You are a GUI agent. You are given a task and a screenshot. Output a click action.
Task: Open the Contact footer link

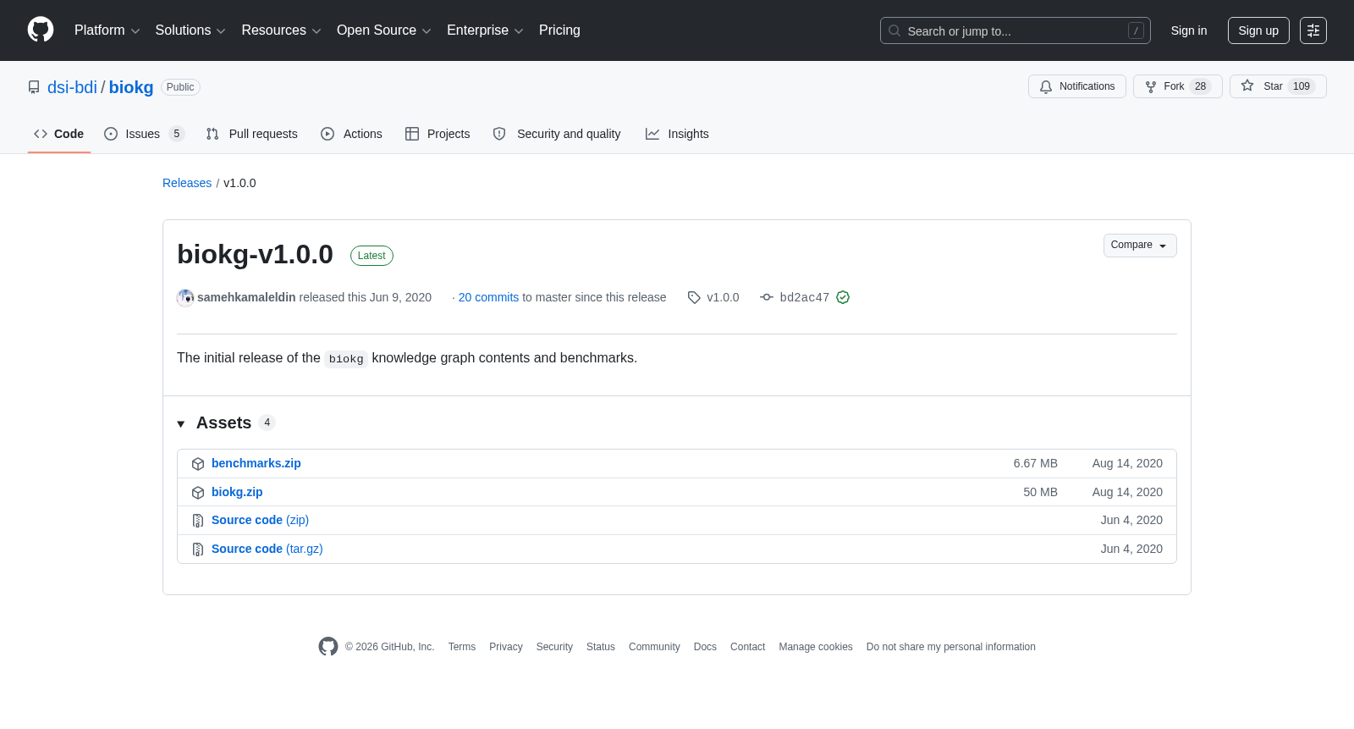(747, 647)
